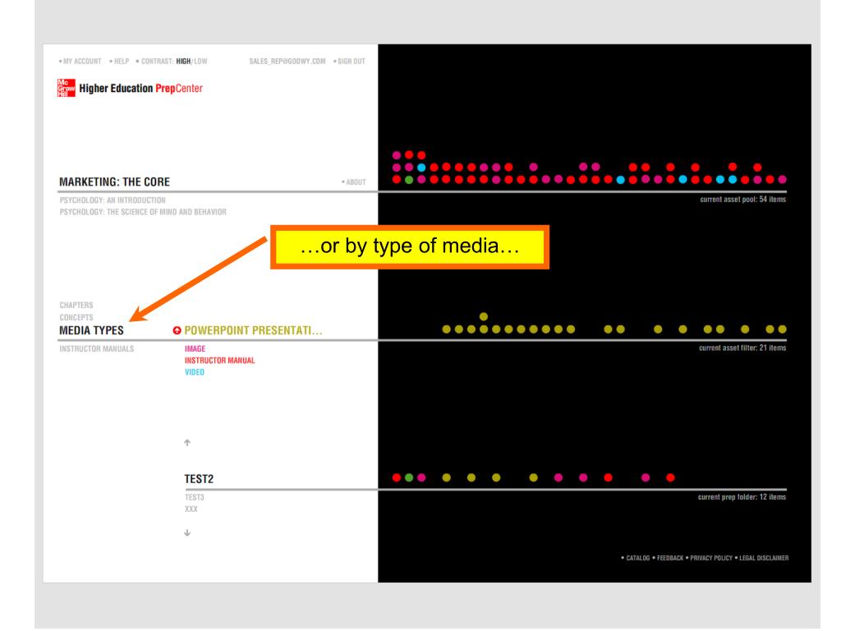Open the TEST3 prep folder
841x631 pixels.
194,497
